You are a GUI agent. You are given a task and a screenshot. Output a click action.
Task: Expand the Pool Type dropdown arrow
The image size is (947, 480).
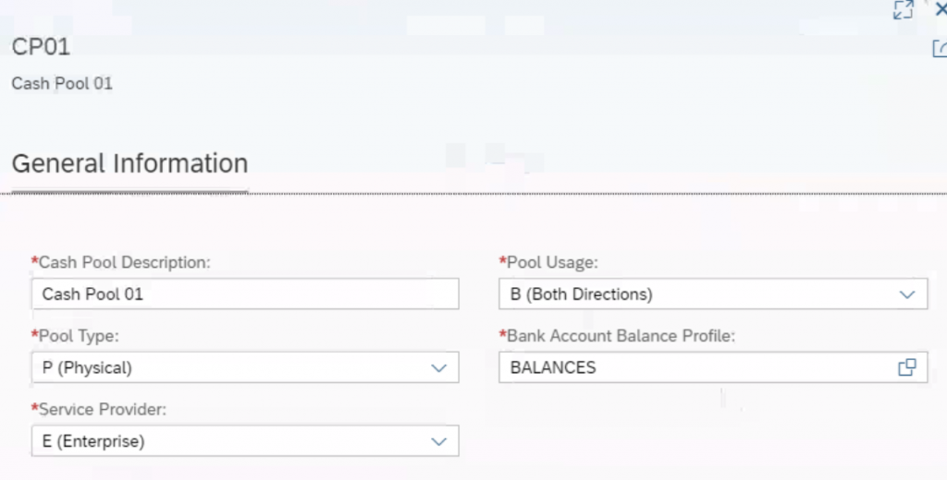tap(438, 367)
